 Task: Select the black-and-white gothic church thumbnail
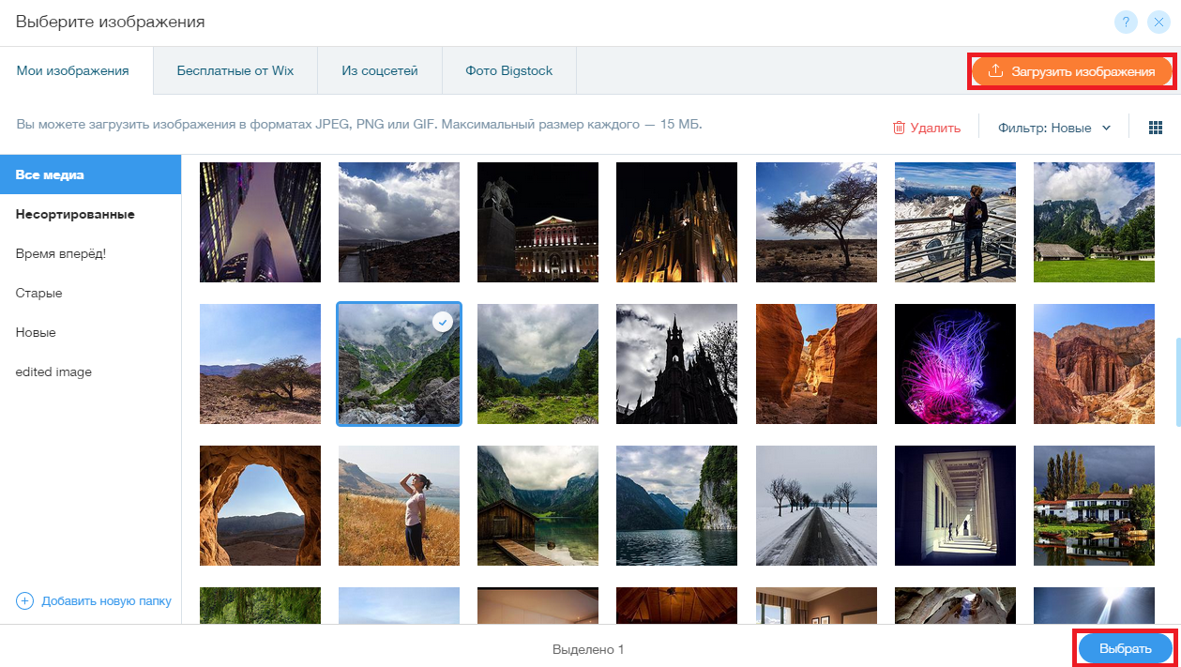pos(676,364)
